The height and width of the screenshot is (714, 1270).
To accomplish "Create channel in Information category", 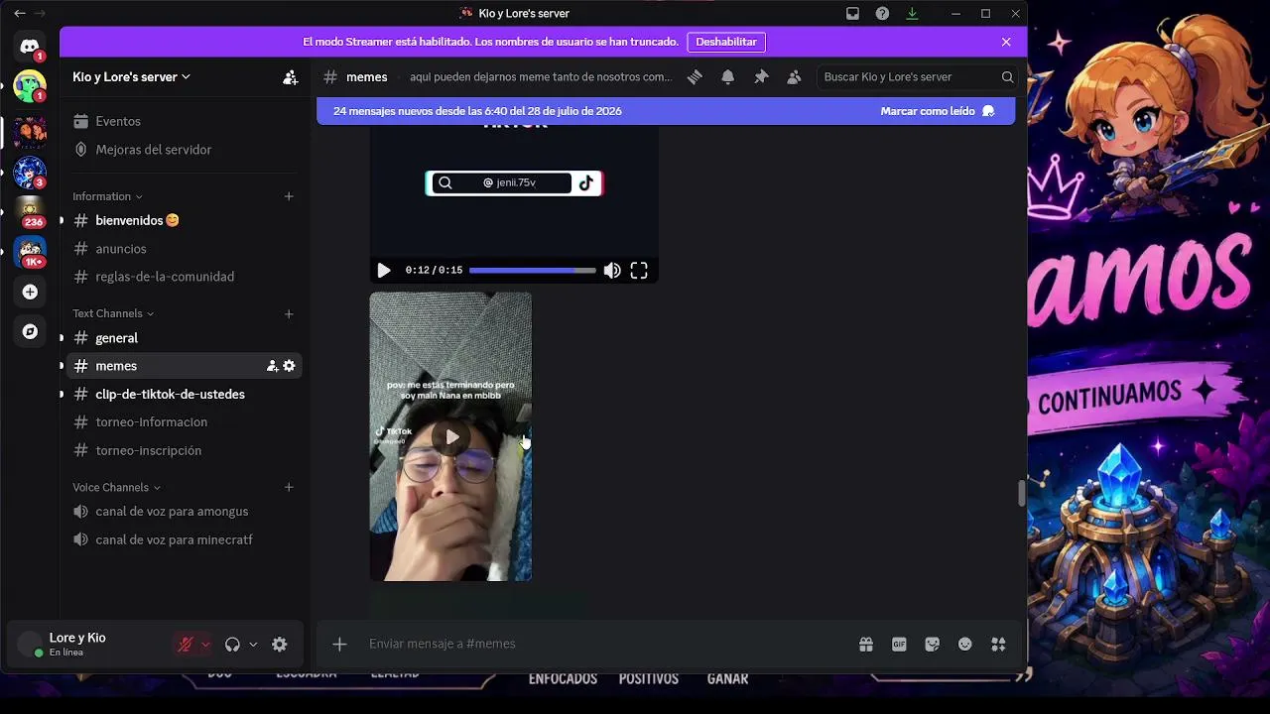I will click(289, 196).
